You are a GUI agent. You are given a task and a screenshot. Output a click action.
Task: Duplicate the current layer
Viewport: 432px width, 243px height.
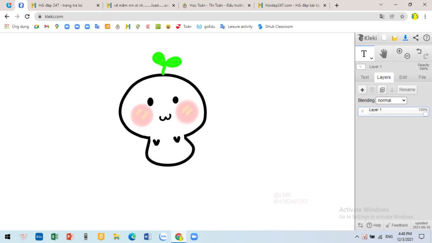[382, 90]
